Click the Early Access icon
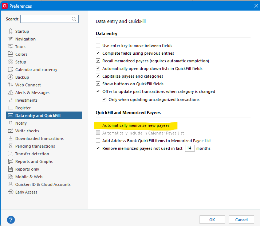The image size is (260, 226). pos(11,192)
